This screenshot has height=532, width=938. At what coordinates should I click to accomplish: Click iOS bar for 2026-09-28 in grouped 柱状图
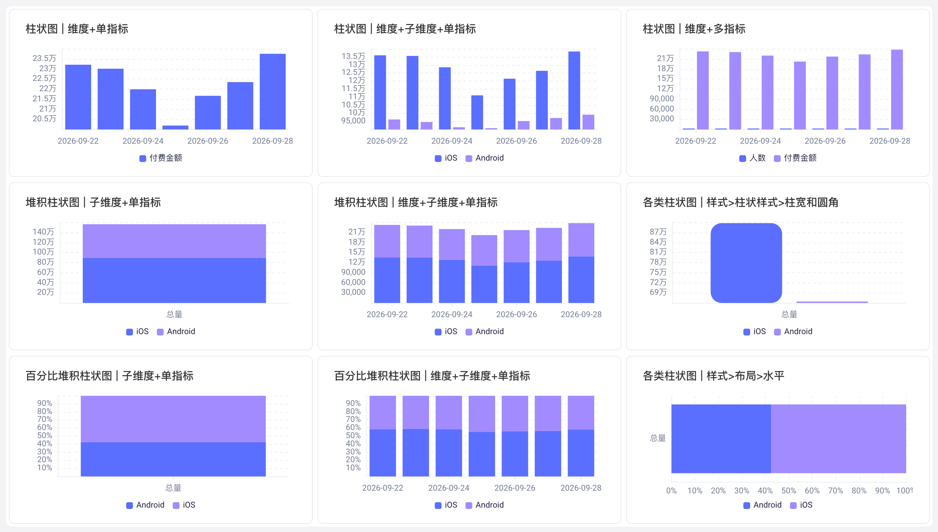pos(574,90)
